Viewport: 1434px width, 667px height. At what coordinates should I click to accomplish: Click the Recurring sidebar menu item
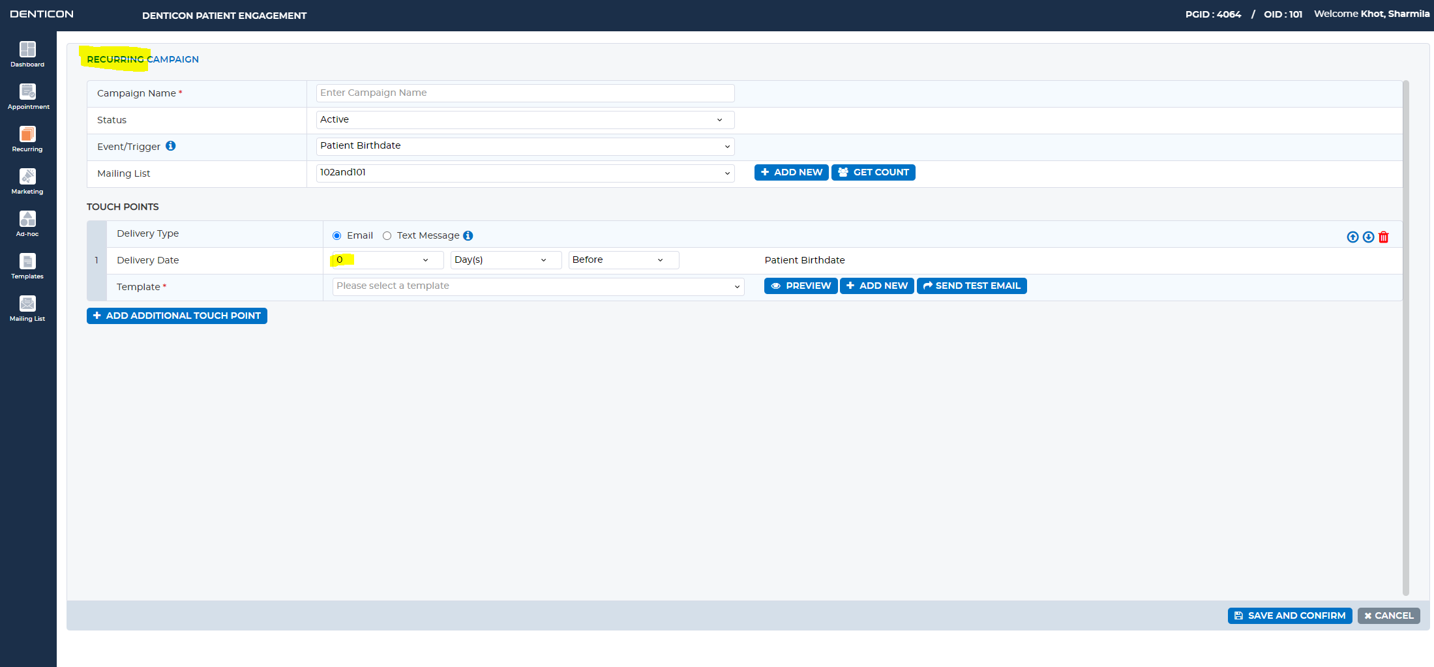(x=27, y=139)
